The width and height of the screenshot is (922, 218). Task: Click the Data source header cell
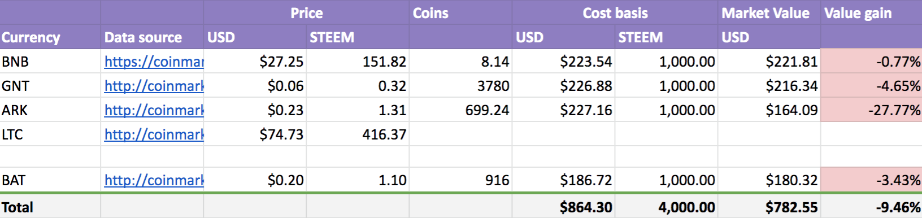click(152, 37)
